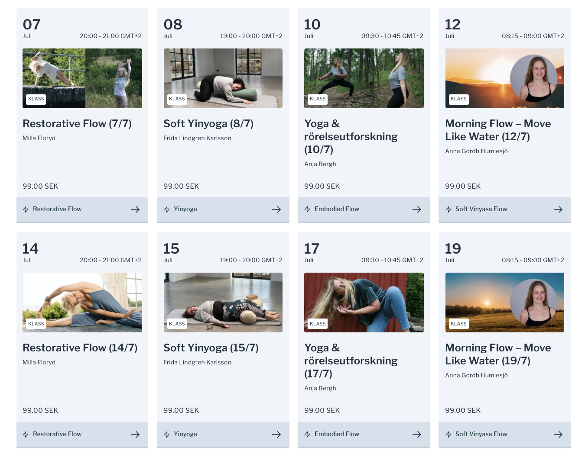The width and height of the screenshot is (585, 457).
Task: Open Yoga & rörelseutforskning (17/7) title
Action: point(351,360)
